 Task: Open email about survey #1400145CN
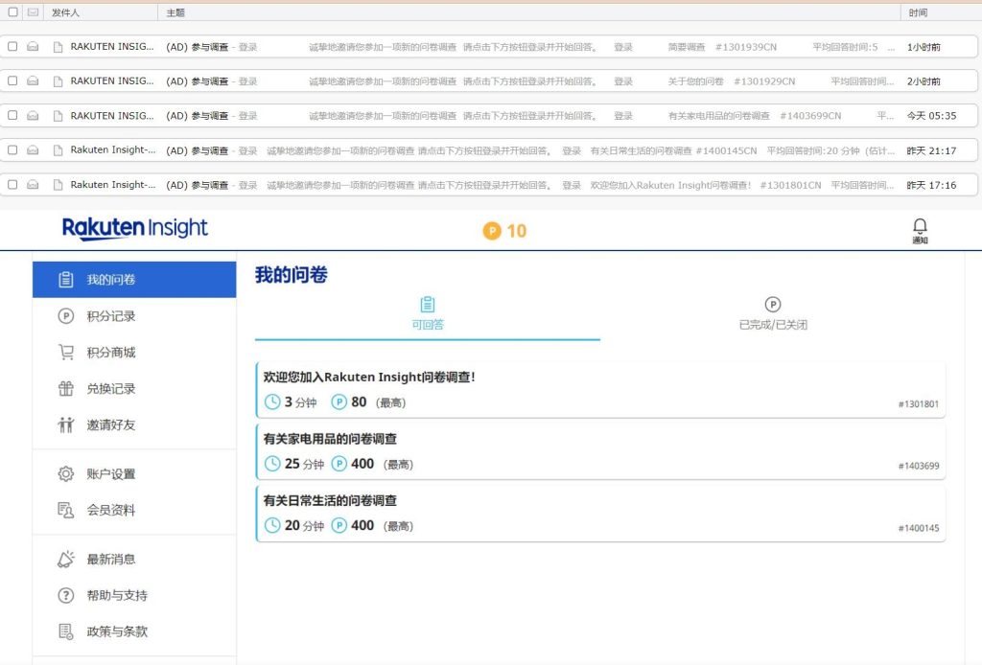(488, 150)
